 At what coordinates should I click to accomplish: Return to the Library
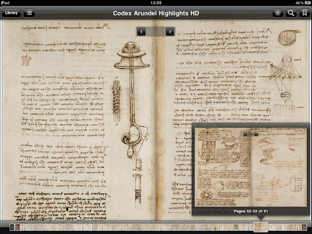click(x=11, y=13)
